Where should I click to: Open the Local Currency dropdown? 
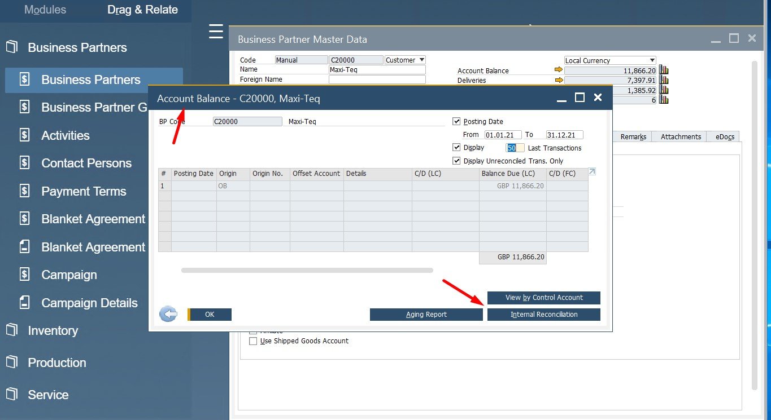(610, 60)
